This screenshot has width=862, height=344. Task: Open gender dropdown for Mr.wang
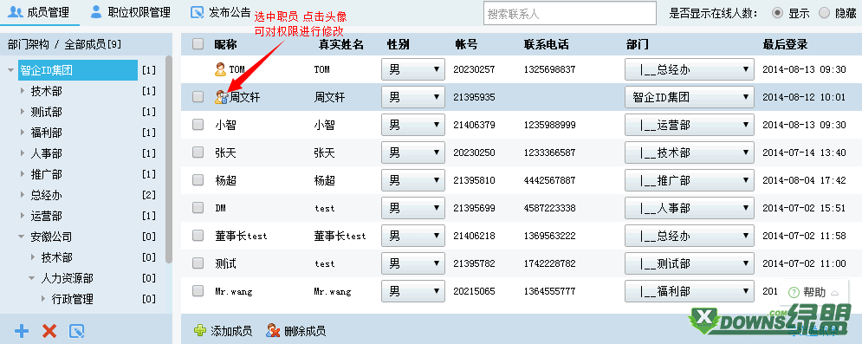coord(413,290)
